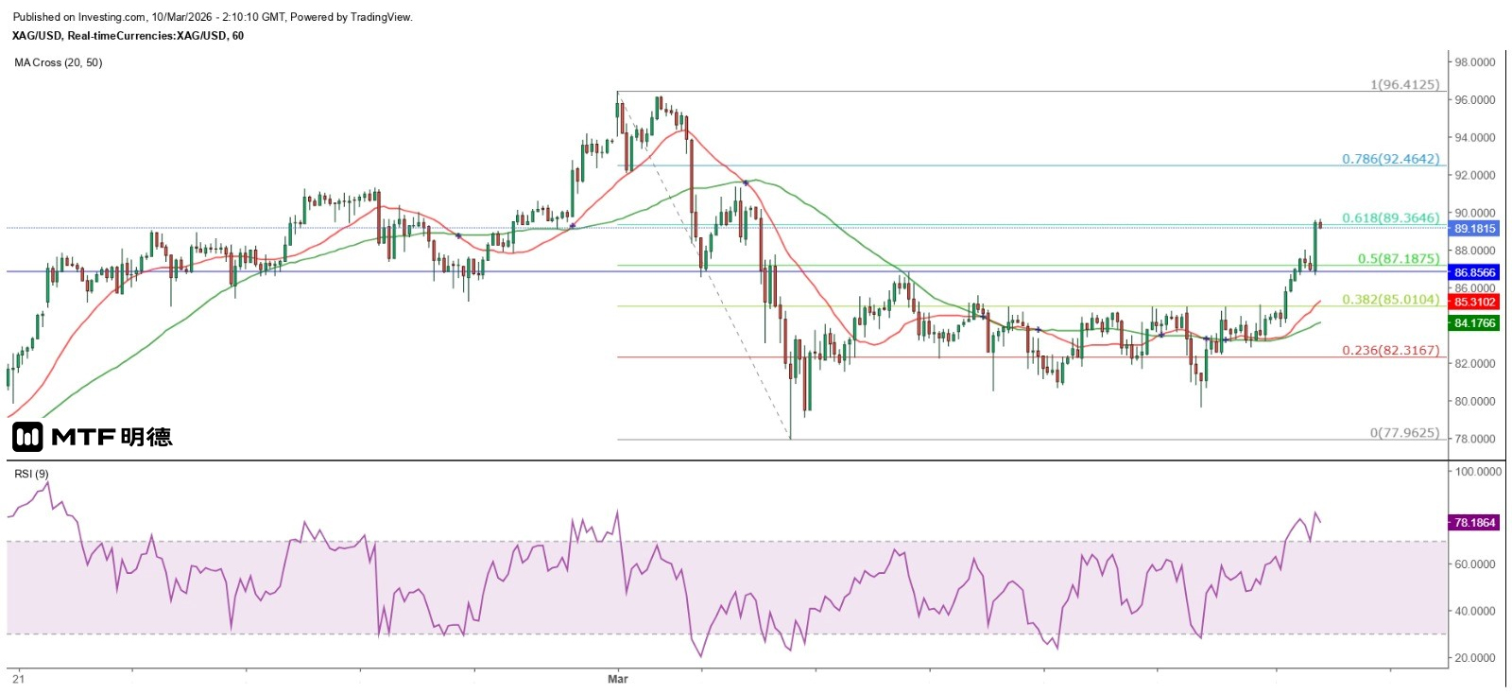
Task: Click the 0(77.9625) Fibonacci bottom label
Action: (1404, 433)
